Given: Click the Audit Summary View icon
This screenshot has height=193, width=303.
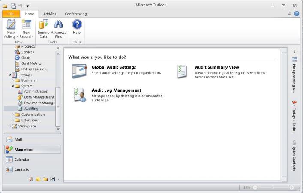Looking at the screenshot, I should click(x=182, y=71).
